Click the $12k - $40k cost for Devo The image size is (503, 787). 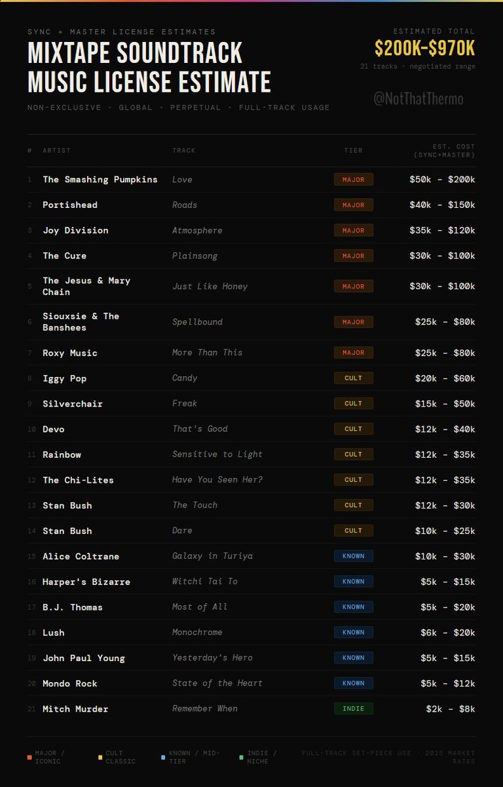coord(445,430)
